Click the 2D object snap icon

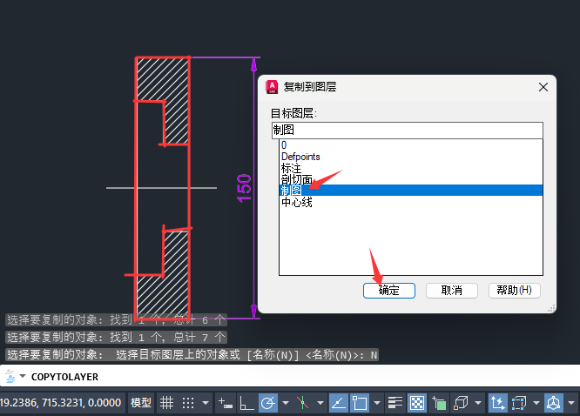pyautogui.click(x=359, y=403)
